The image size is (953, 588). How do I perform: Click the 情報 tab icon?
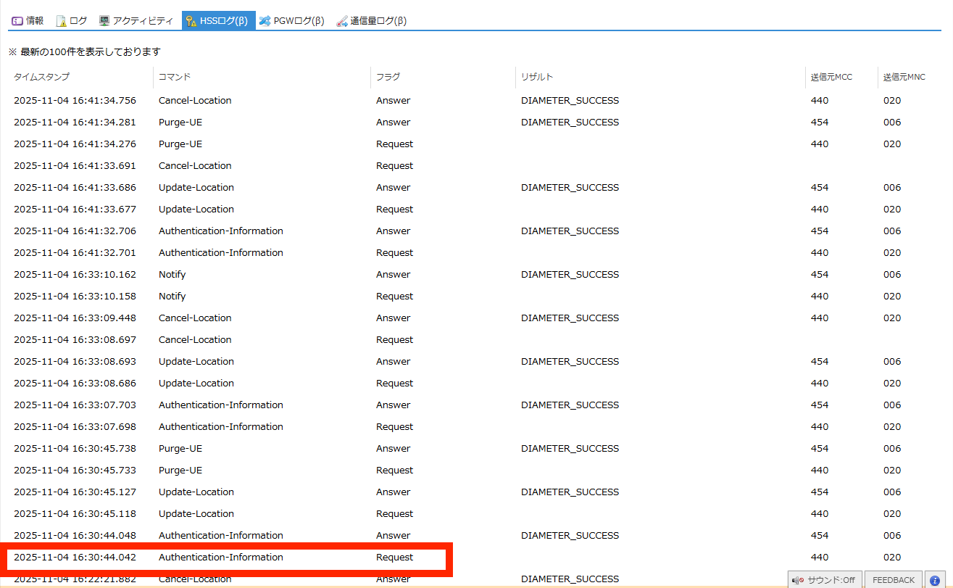(x=17, y=21)
